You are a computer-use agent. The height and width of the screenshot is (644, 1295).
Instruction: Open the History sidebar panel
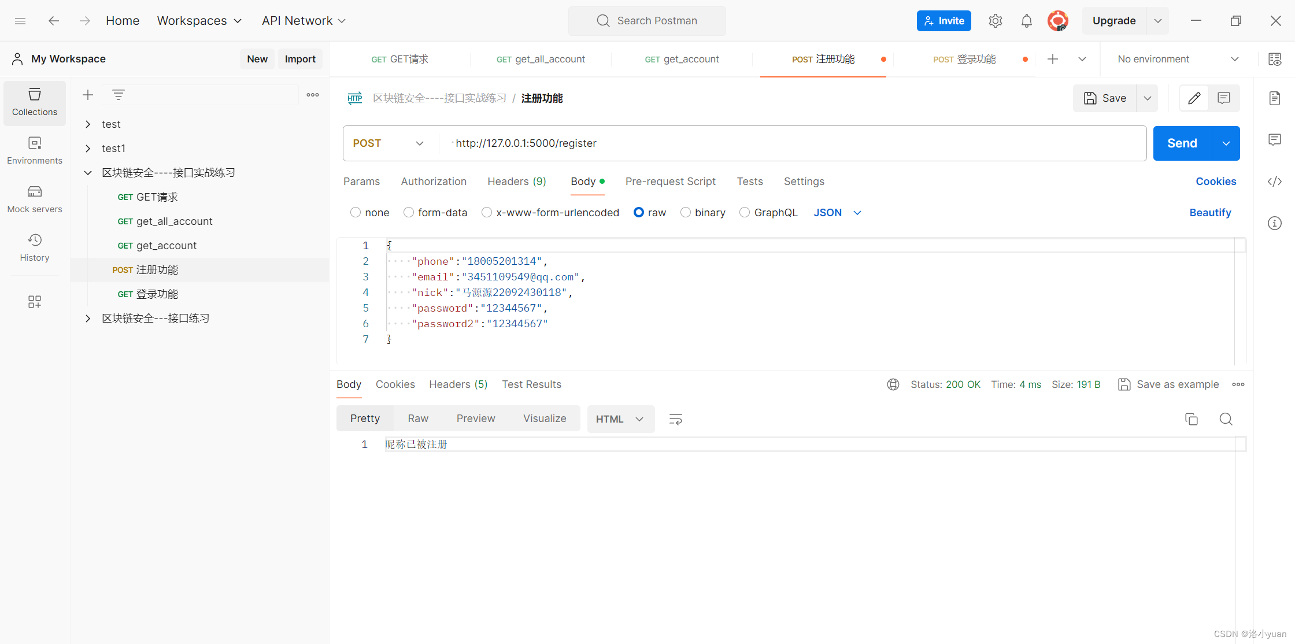[35, 248]
